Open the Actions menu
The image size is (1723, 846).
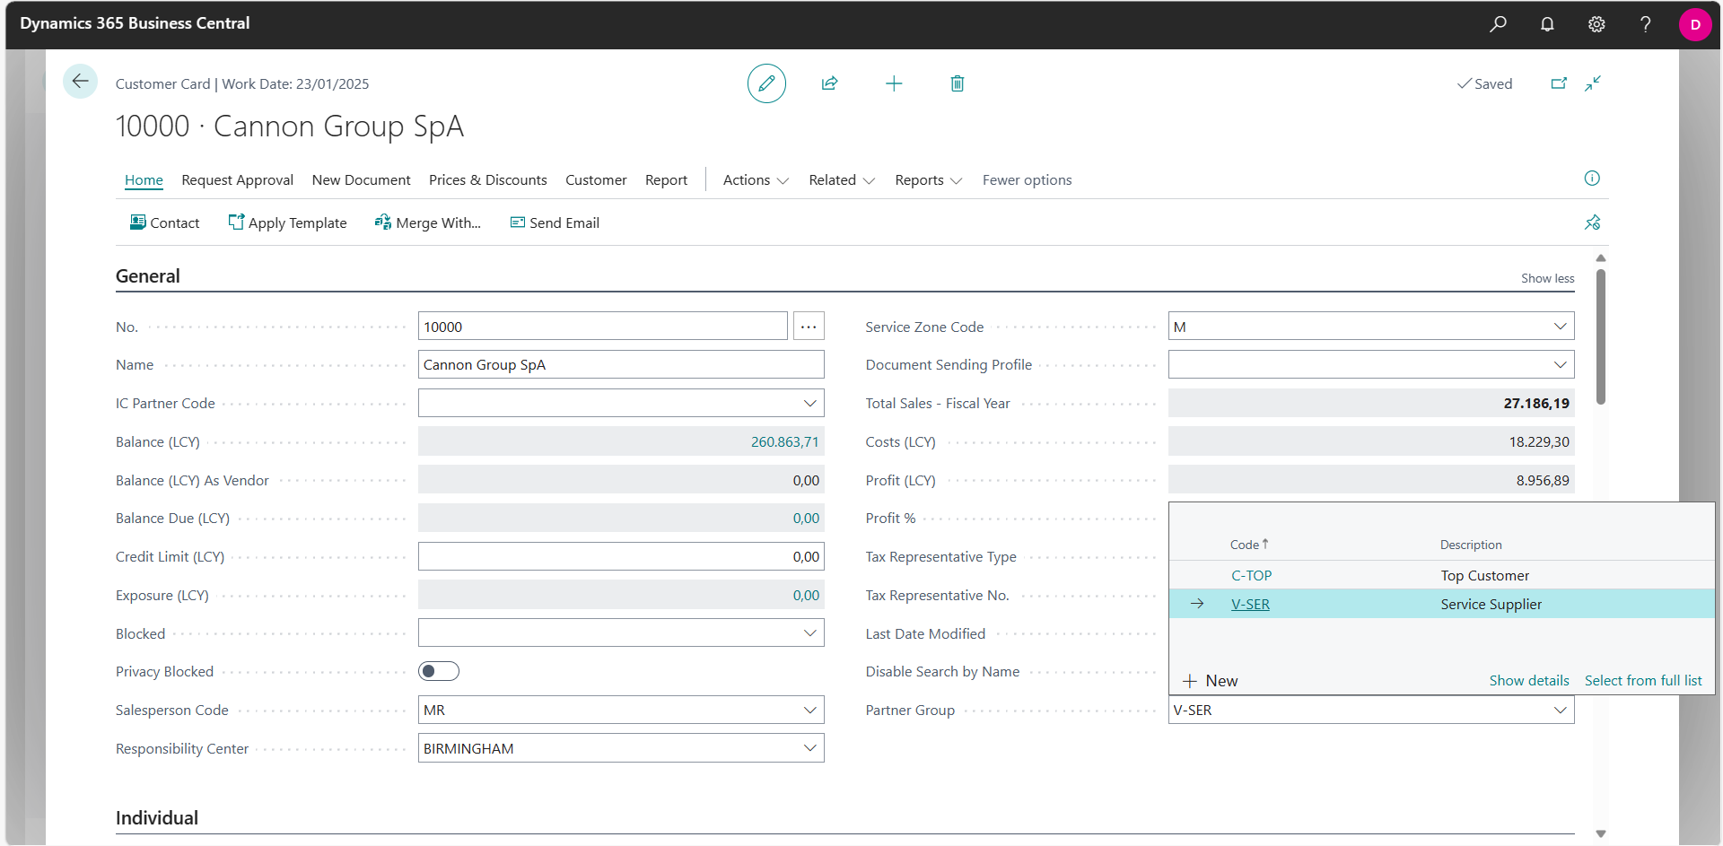click(x=756, y=180)
